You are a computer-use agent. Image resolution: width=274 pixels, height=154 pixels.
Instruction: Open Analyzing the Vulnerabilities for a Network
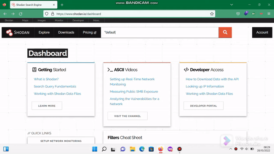coord(134,101)
